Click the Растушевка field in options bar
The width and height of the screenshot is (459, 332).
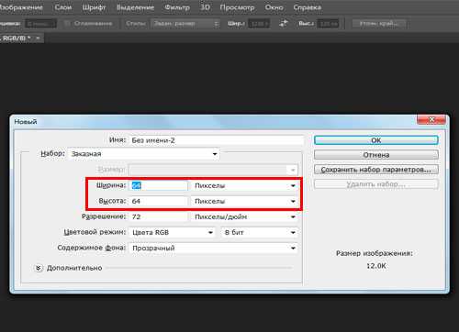40,24
